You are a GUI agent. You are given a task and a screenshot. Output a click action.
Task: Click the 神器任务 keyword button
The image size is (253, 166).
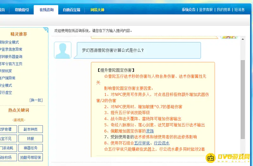click(30, 148)
